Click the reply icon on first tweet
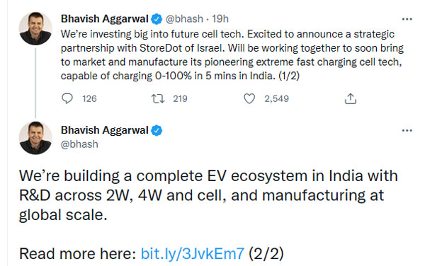The width and height of the screenshot is (425, 266). 67,98
